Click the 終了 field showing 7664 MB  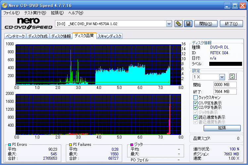[x=225, y=92]
